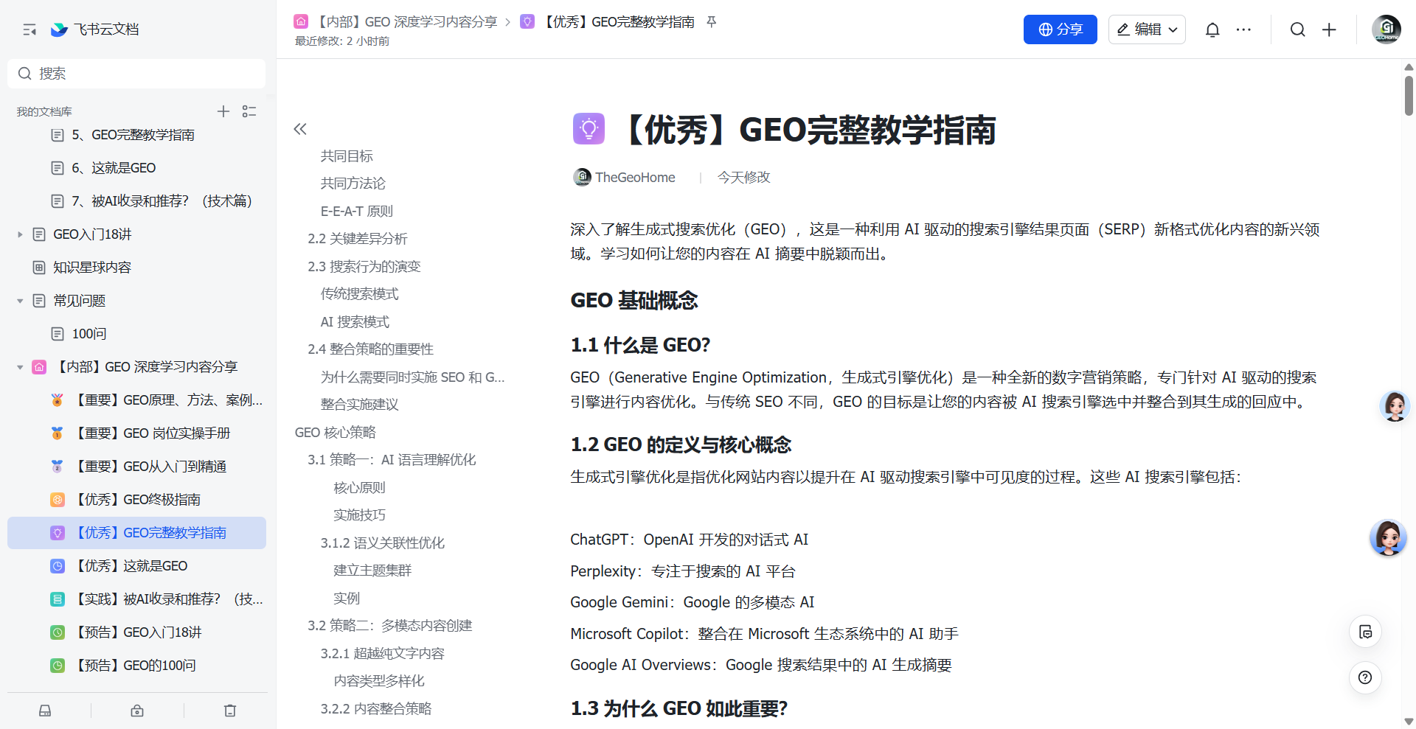
Task: Open 【内部】GEO 深度学习内容分享 breadcrumb link
Action: click(x=407, y=22)
